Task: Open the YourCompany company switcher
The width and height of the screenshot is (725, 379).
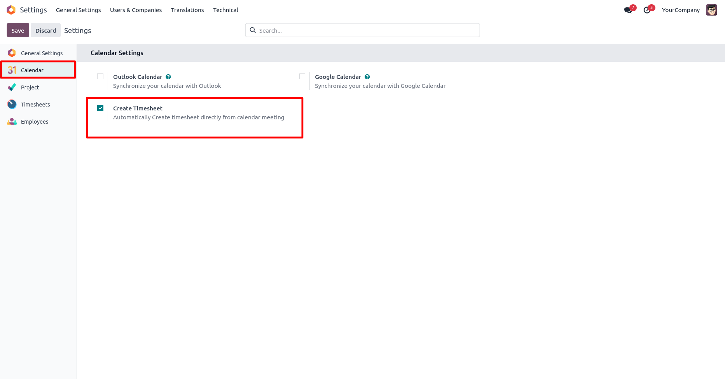Action: pyautogui.click(x=681, y=10)
